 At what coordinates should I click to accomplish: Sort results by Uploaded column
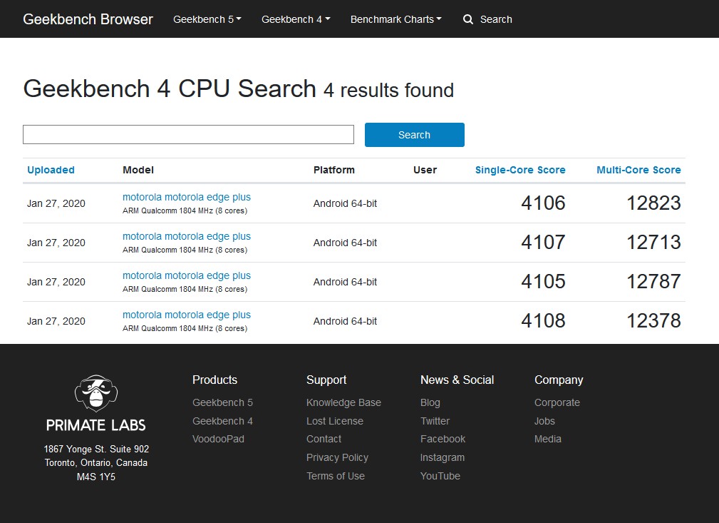[x=51, y=170]
